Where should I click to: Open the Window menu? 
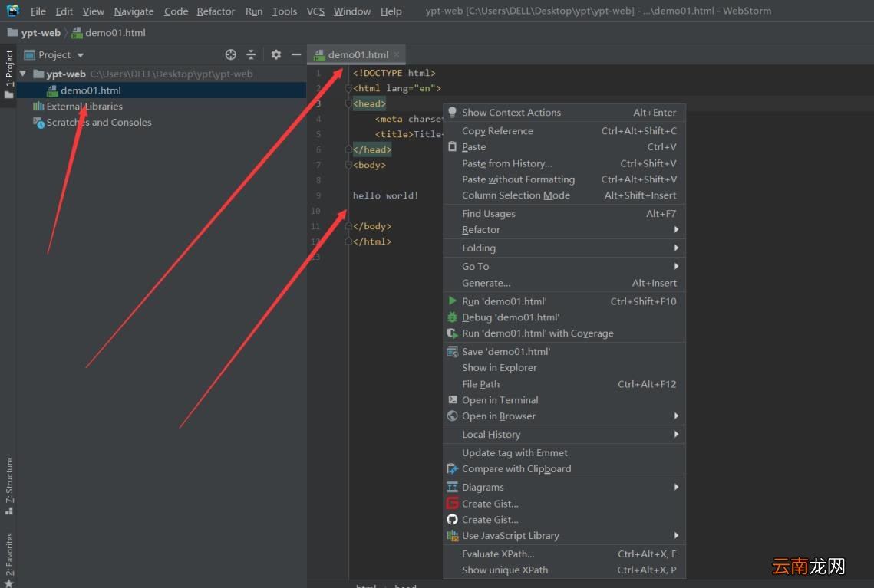coord(351,11)
